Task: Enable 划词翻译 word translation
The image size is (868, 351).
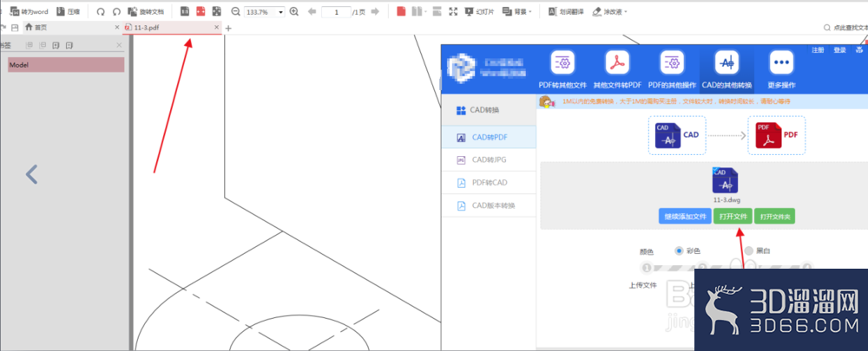Action: click(566, 11)
